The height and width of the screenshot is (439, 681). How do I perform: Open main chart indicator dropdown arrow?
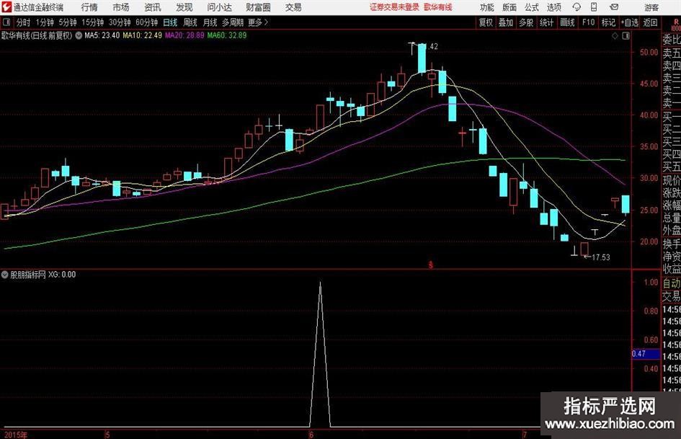click(79, 35)
